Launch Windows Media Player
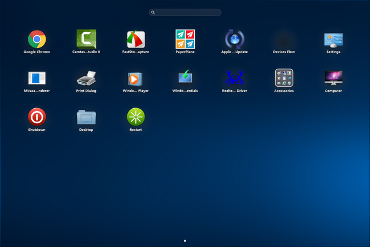The width and height of the screenshot is (370, 247). (x=135, y=79)
